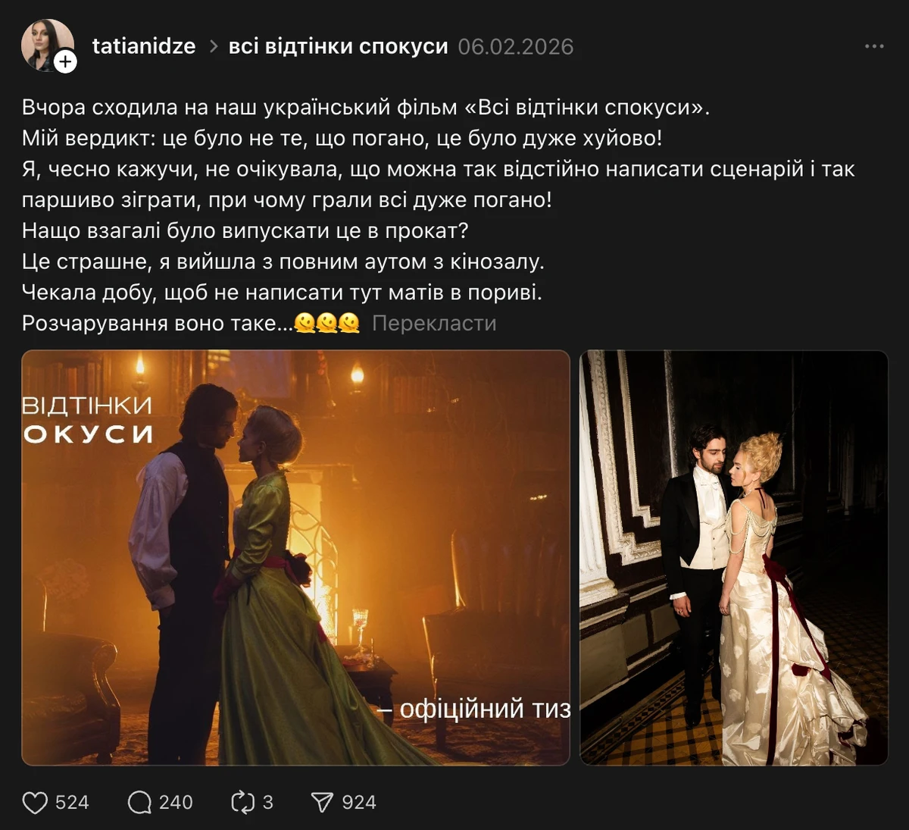Share the post with the paper plane icon
The height and width of the screenshot is (830, 909).
322,803
